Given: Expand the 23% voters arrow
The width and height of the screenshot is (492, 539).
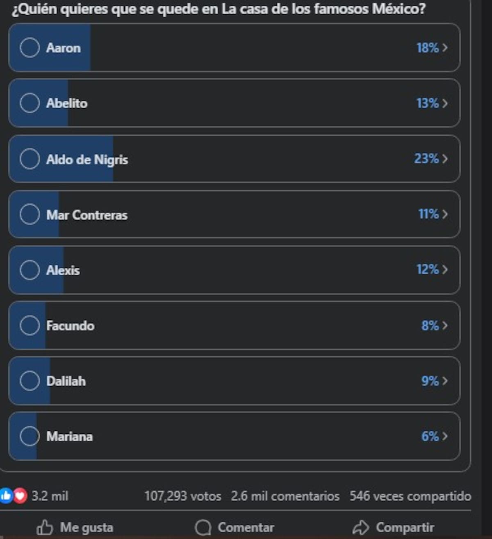Looking at the screenshot, I should [445, 159].
